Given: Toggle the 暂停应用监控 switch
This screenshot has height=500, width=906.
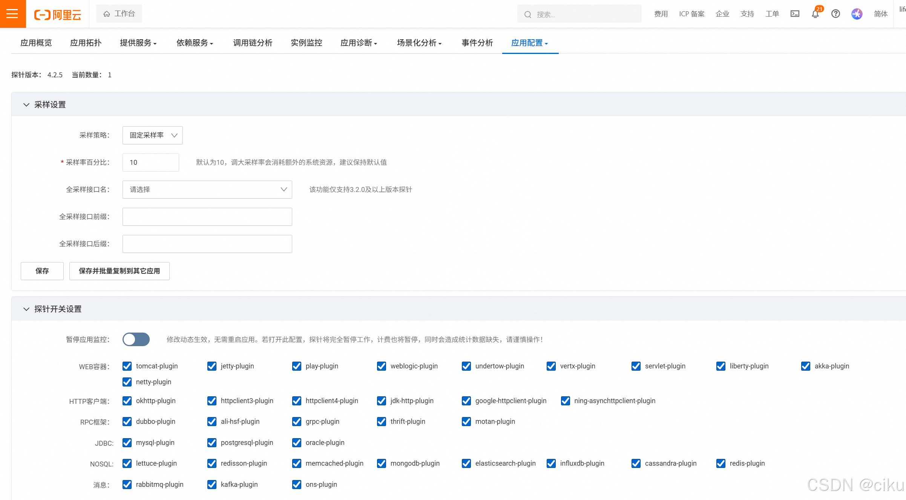Looking at the screenshot, I should (x=136, y=339).
